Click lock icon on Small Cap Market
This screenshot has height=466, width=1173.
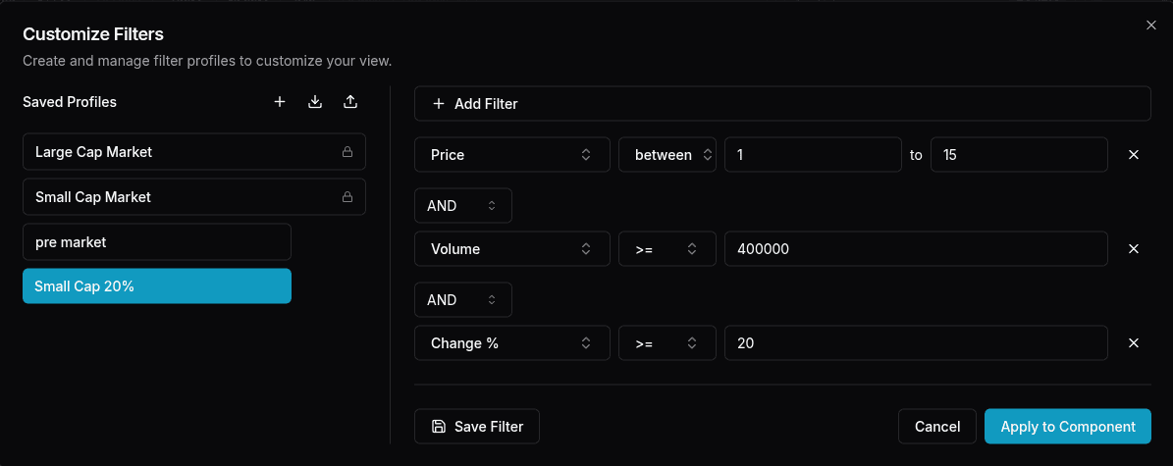click(347, 197)
